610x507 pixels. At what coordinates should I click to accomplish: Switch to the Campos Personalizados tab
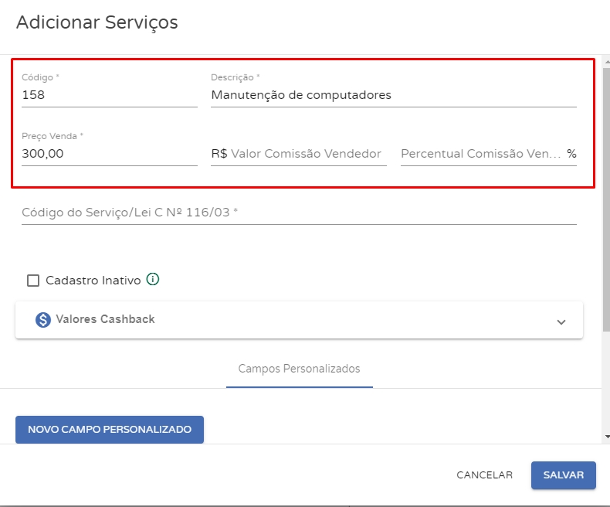point(299,369)
